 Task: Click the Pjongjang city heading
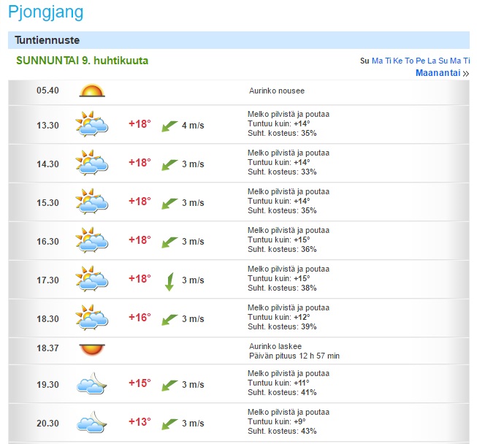click(x=45, y=12)
